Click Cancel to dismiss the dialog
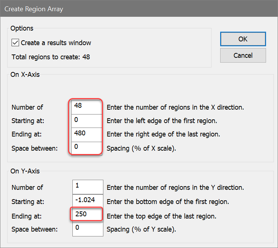Viewport: 278px width, 248px height. pos(243,56)
